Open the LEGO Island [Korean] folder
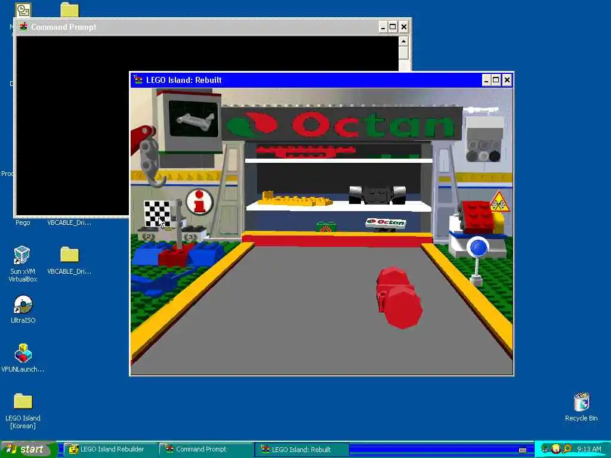This screenshot has height=458, width=611. [23, 411]
